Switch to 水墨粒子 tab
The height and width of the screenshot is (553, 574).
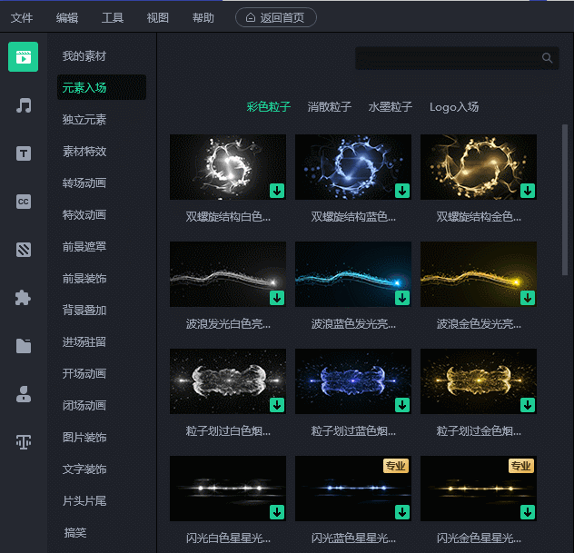tap(391, 107)
